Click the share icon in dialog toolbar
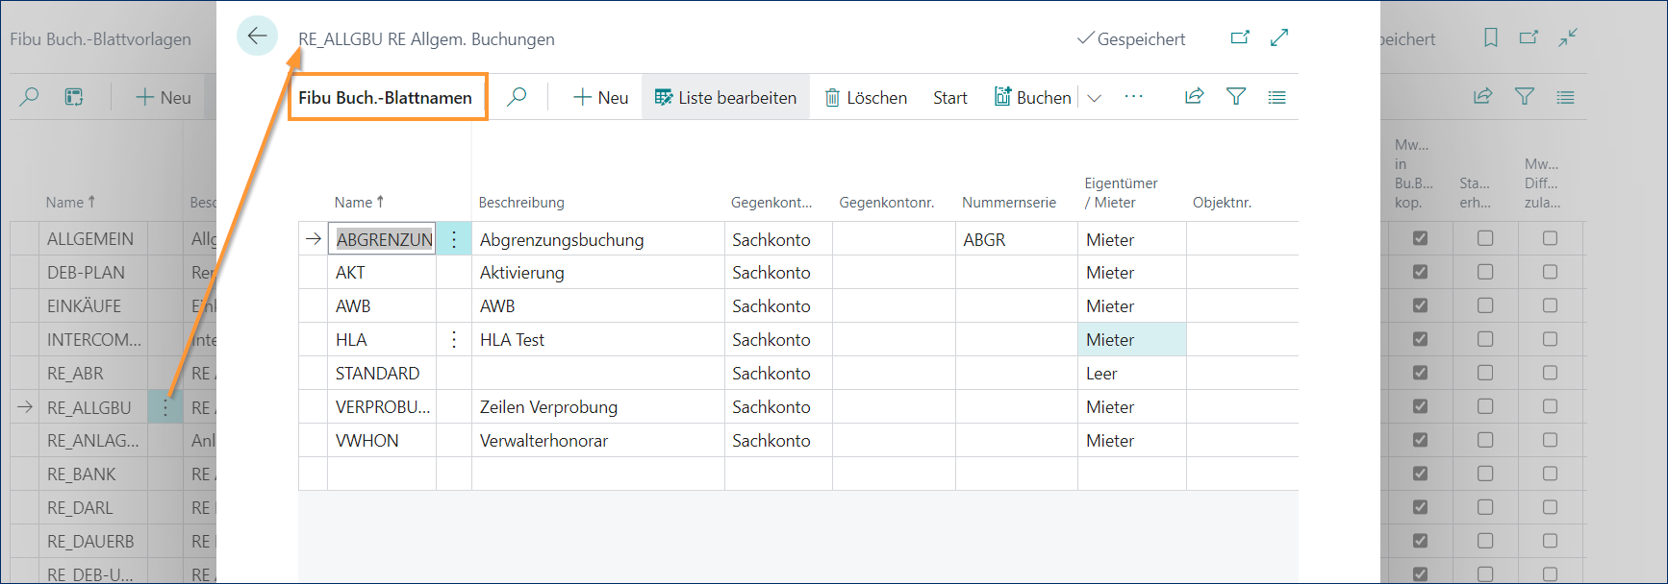Image resolution: width=1668 pixels, height=584 pixels. (1194, 96)
